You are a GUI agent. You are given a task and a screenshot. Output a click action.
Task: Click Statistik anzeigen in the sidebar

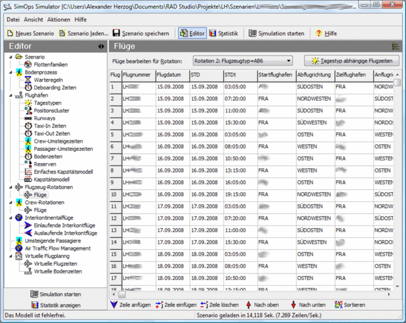tap(56, 305)
